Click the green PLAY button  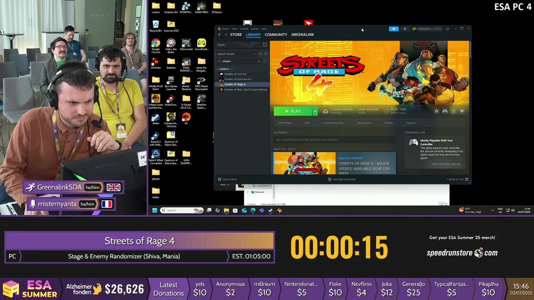coord(293,111)
